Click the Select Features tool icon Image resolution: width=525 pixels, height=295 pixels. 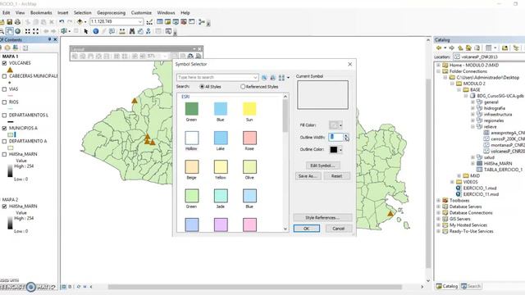click(64, 31)
